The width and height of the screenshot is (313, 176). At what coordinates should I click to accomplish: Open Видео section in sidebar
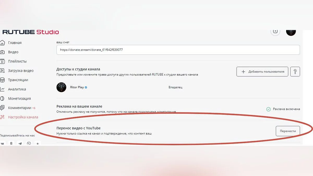click(13, 52)
